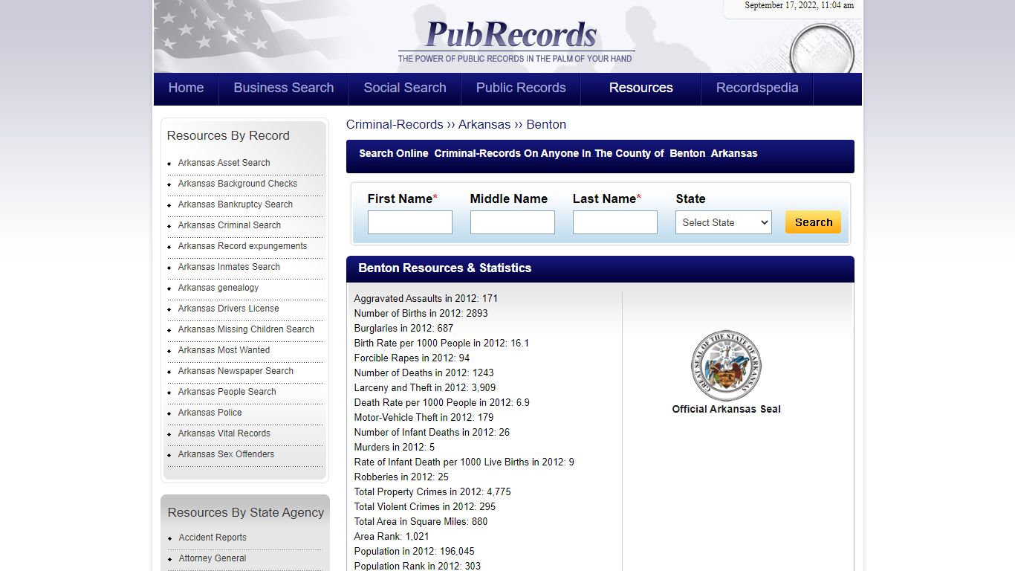
Task: Click 'Total Area in Square Miles: 880'
Action: tap(421, 521)
